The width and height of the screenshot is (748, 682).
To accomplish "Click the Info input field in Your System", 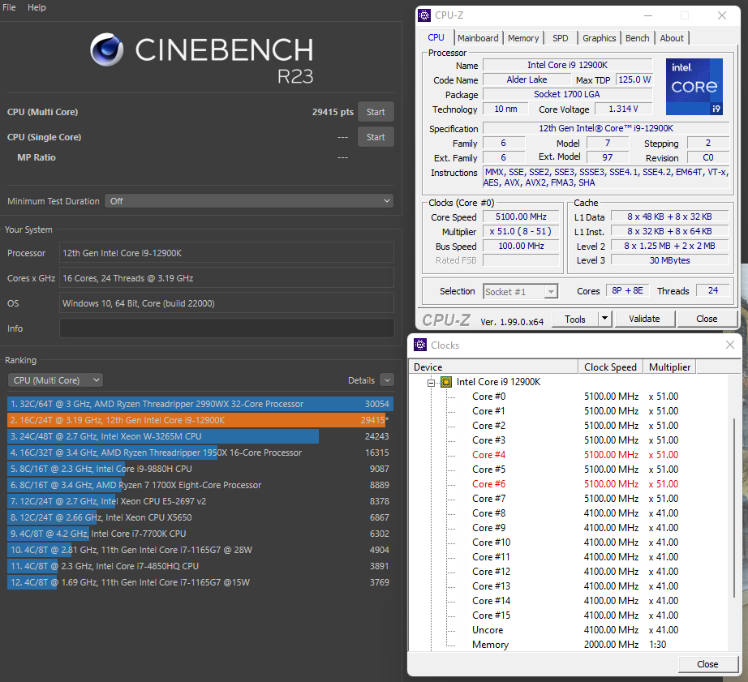I will [x=226, y=328].
